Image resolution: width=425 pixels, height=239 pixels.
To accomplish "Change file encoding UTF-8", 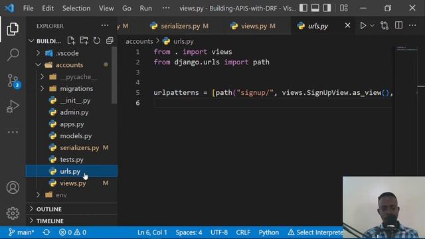I will pos(219,232).
